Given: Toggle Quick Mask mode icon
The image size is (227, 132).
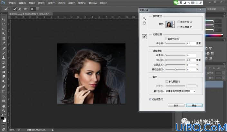Looking at the screenshot, I should point(4,125).
